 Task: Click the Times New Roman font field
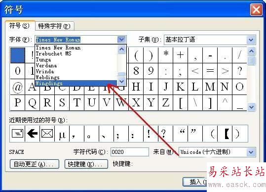tap(76, 40)
